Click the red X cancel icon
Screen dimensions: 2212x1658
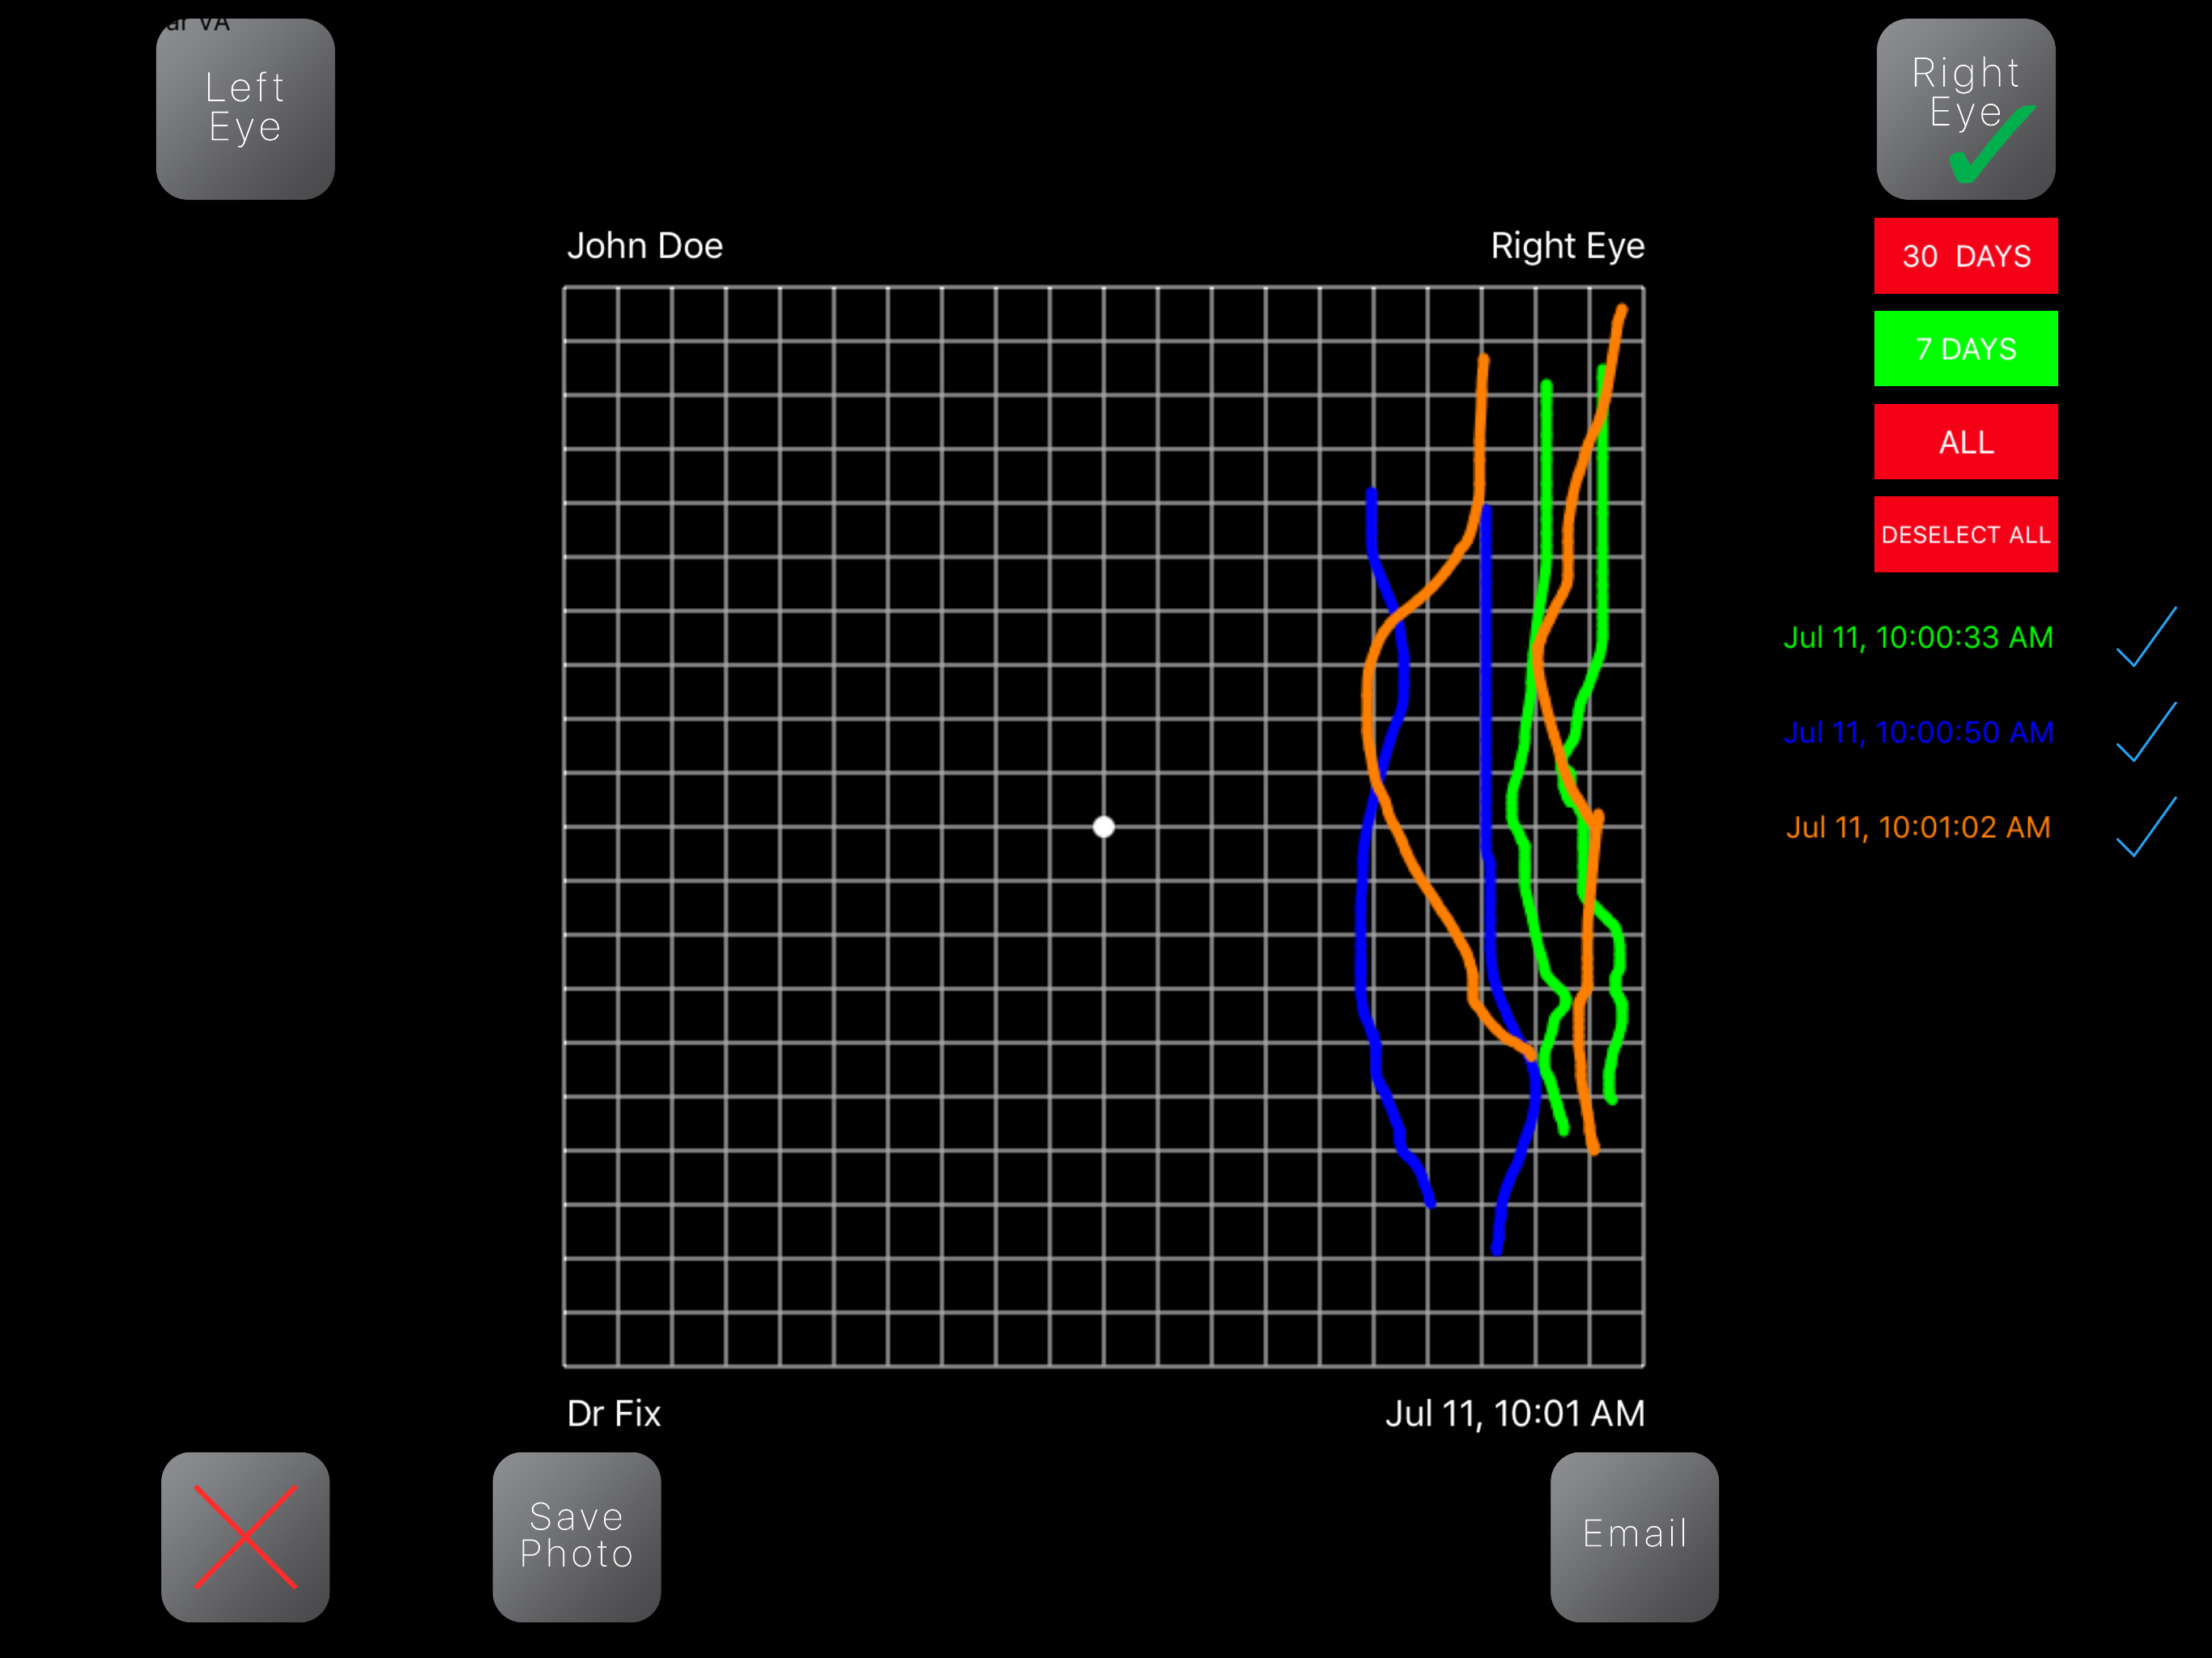tap(245, 1536)
